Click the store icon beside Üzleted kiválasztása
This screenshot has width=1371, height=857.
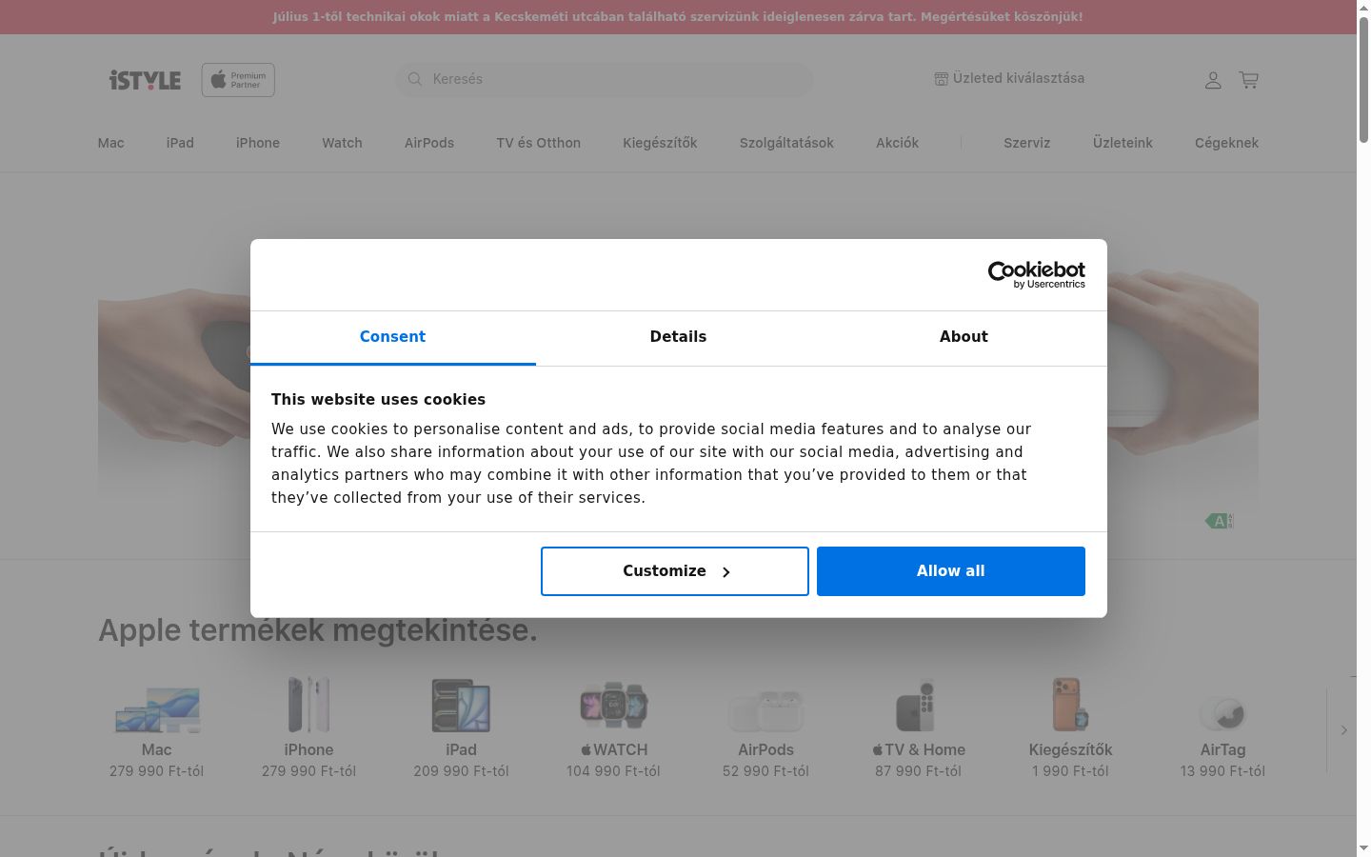click(x=941, y=79)
